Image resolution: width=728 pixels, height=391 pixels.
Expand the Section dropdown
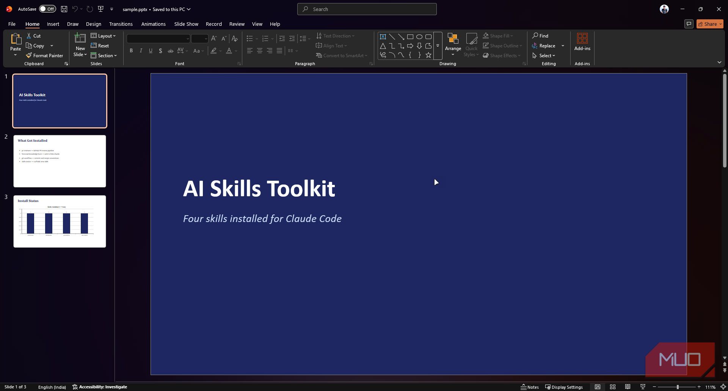pyautogui.click(x=104, y=55)
